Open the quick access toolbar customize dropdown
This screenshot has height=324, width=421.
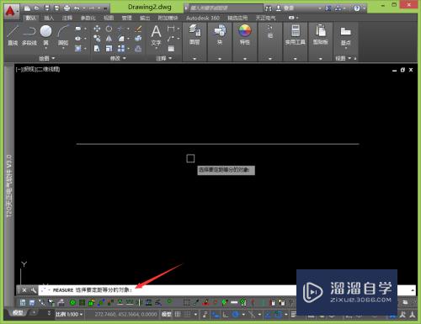pyautogui.click(x=105, y=8)
